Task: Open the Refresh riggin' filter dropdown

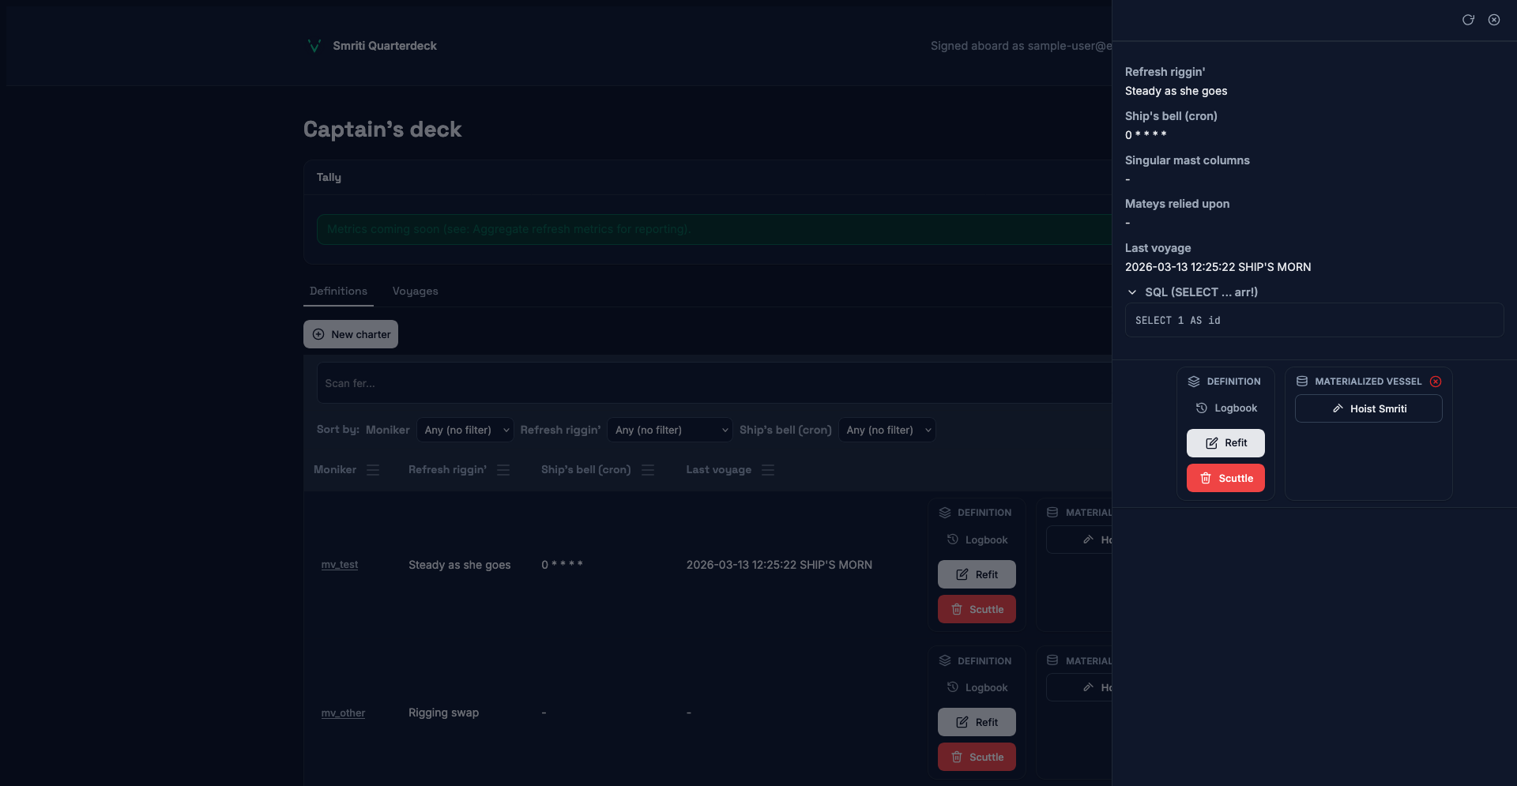Action: point(670,430)
